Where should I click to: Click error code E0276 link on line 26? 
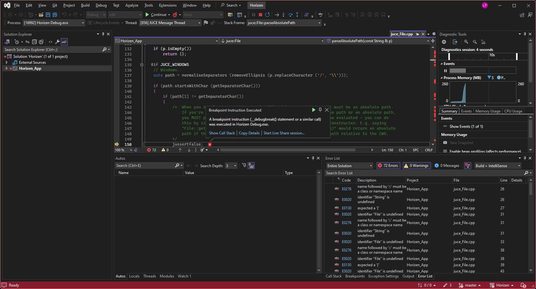tap(346, 189)
